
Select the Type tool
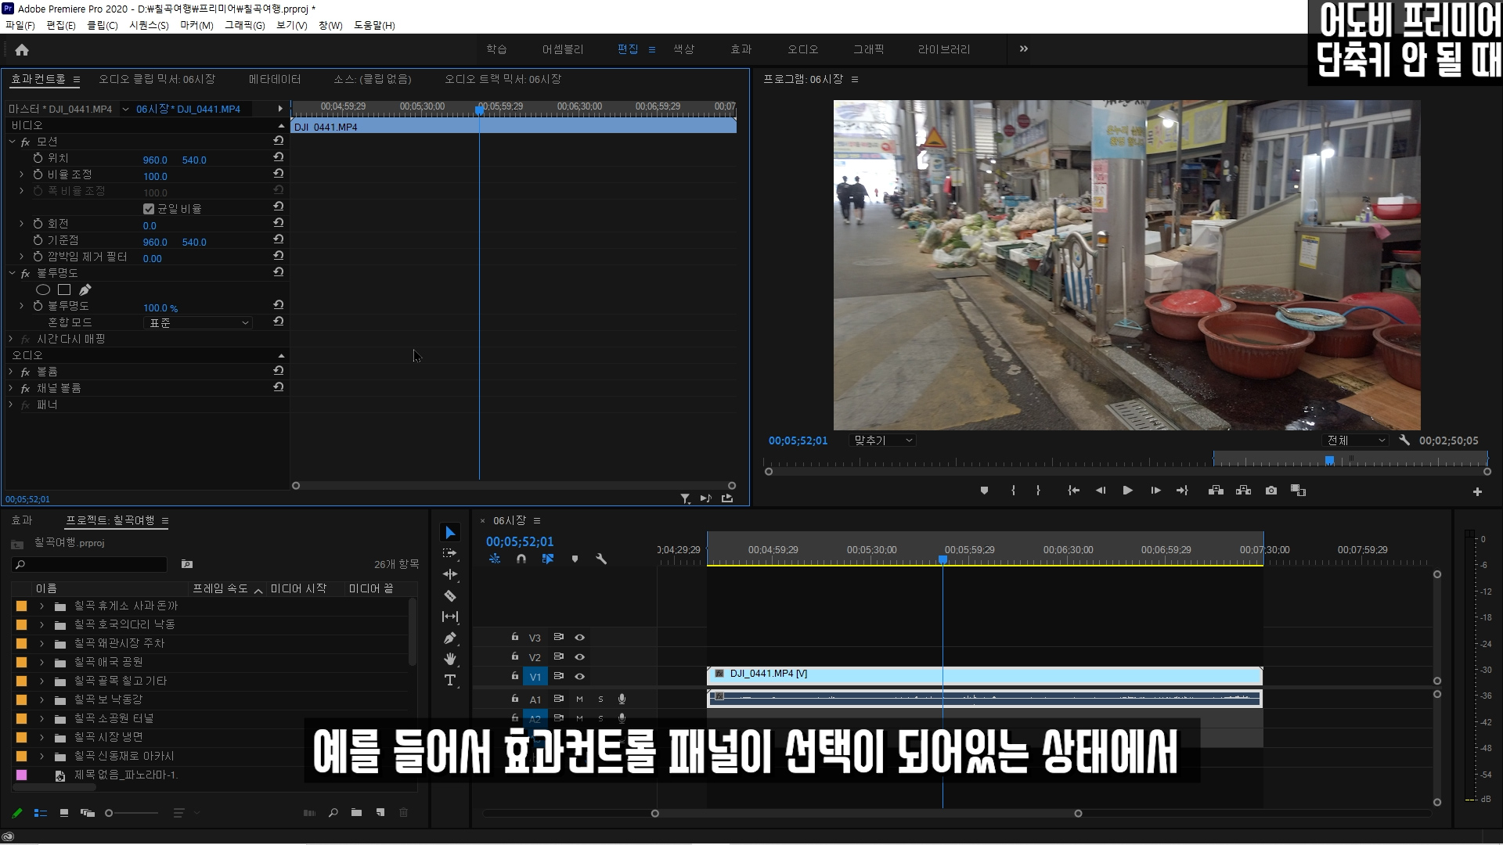(450, 680)
